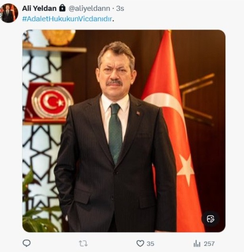The width and height of the screenshot is (244, 252).
Task: Click the padlock icon beside Ali Yeldan
Action: [62, 8]
